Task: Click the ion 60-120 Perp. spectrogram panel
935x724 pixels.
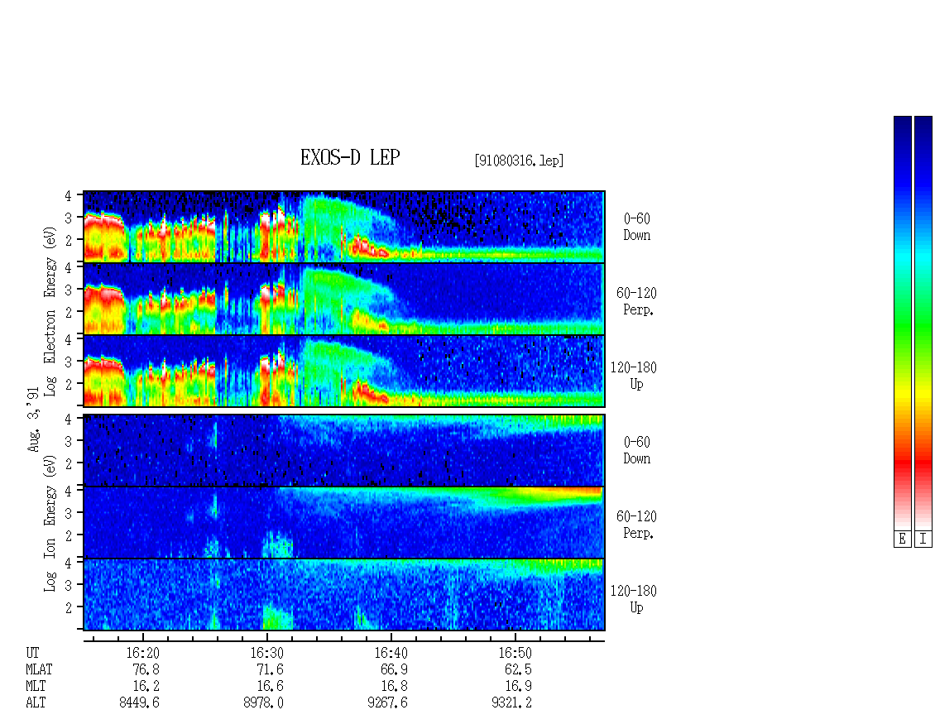Action: tap(344, 522)
